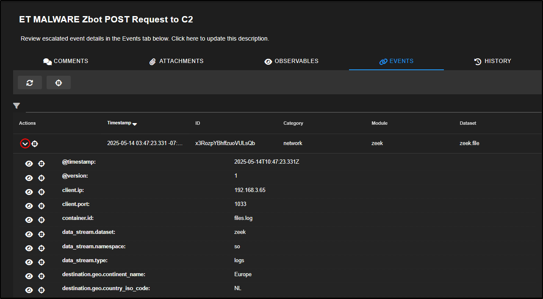The width and height of the screenshot is (543, 299).
Task: Click crosshair icon for client.port field
Action: pyautogui.click(x=42, y=206)
